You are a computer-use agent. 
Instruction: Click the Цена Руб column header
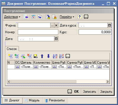(59, 63)
